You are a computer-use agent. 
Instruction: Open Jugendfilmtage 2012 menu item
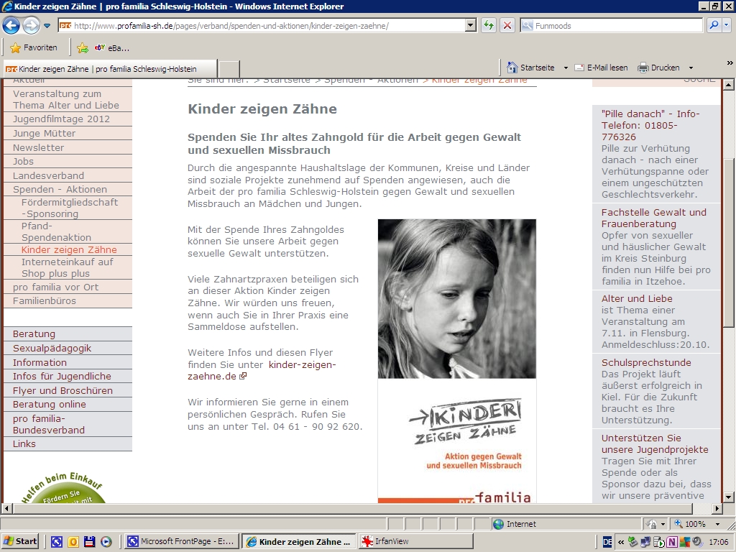pos(61,119)
